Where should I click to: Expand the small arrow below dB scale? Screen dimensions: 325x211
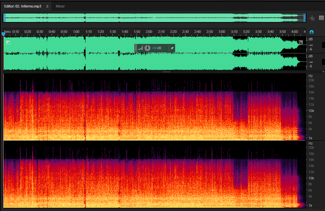pyautogui.click(x=323, y=72)
